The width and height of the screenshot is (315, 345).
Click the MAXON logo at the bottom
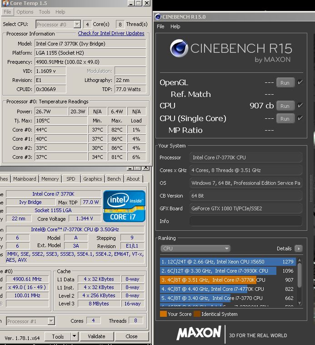[199, 333]
